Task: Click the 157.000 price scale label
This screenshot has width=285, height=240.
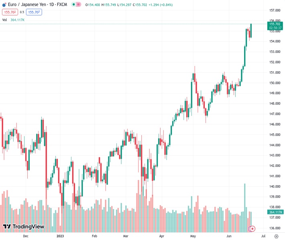Action: click(x=275, y=10)
